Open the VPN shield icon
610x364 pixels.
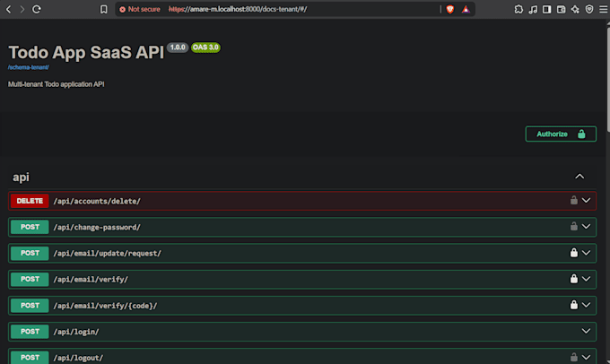coord(589,9)
